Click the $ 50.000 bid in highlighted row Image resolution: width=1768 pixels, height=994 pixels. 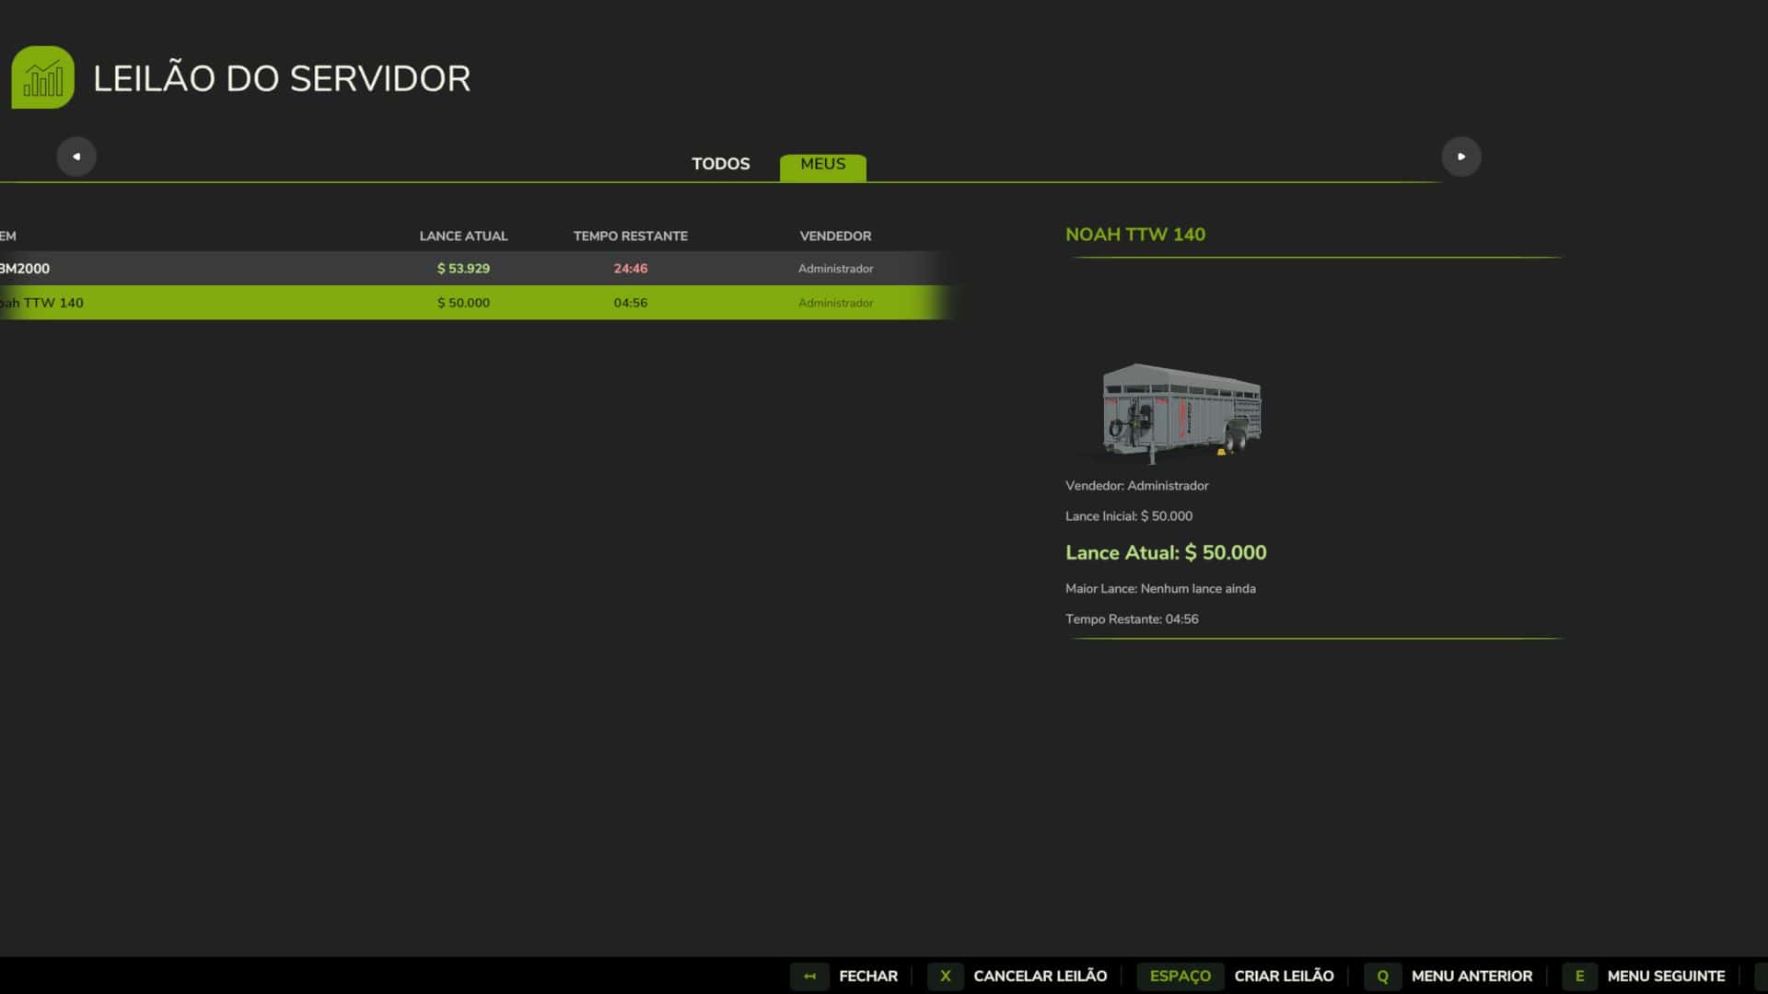pyautogui.click(x=463, y=303)
